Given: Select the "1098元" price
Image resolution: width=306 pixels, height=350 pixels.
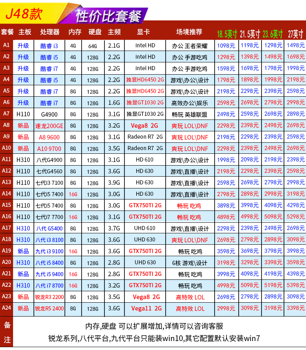Looking at the screenshot, I should coord(226,46).
